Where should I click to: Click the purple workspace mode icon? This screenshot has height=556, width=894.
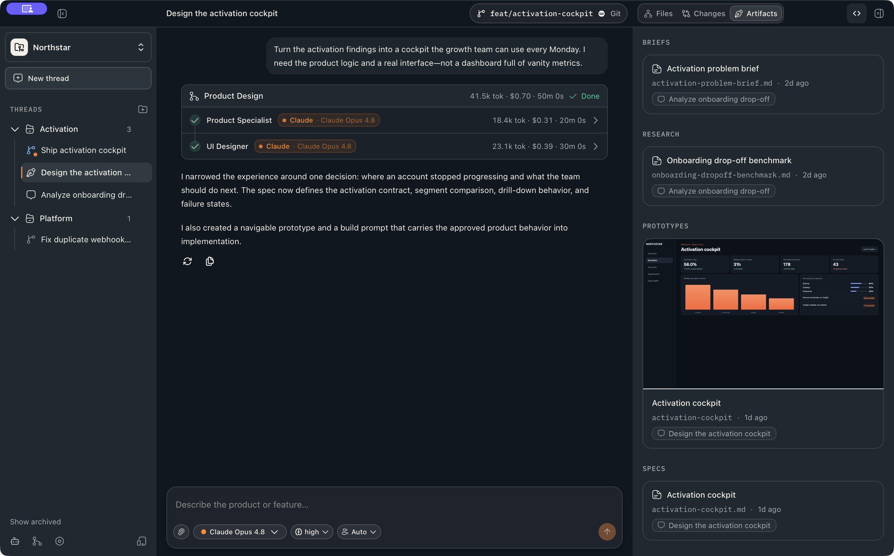27,8
